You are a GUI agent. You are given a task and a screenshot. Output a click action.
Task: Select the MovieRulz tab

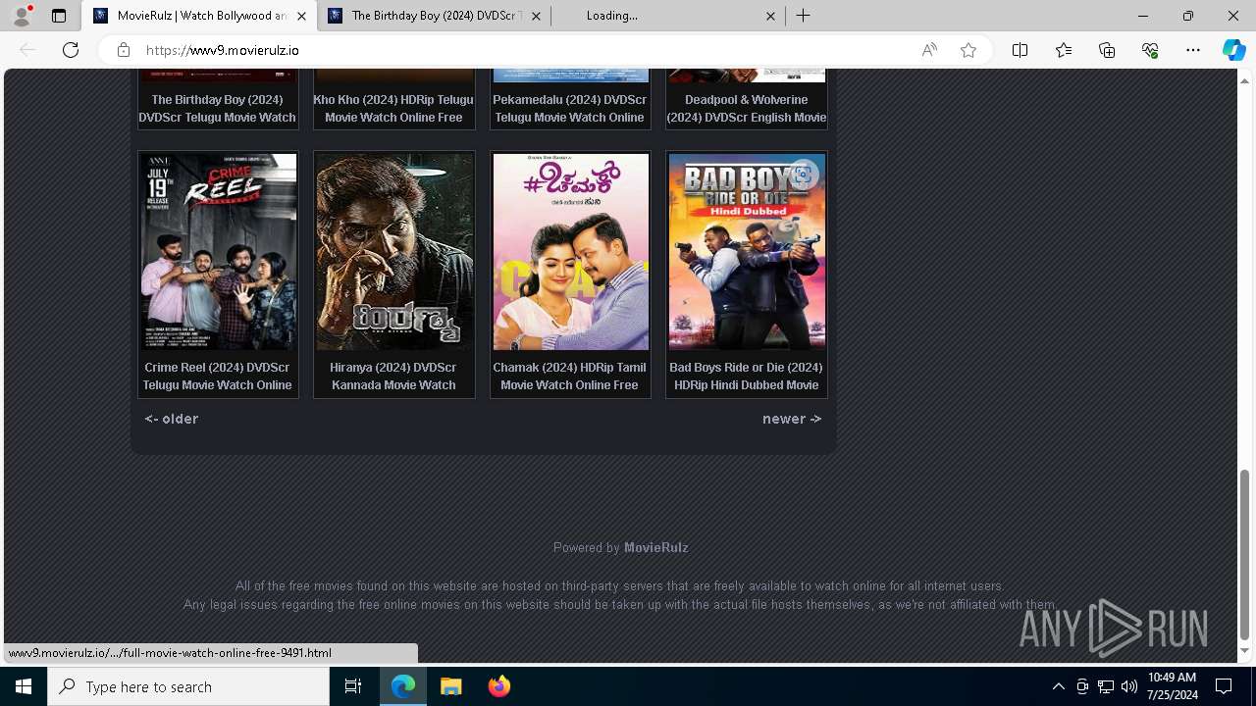[200, 16]
